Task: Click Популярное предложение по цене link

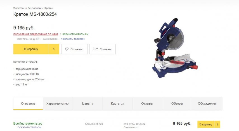Action: coord(36,34)
